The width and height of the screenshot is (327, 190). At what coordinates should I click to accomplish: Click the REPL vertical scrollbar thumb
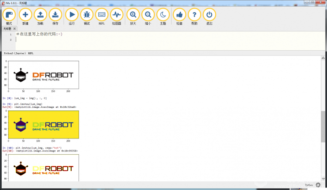pyautogui.click(x=323, y=127)
